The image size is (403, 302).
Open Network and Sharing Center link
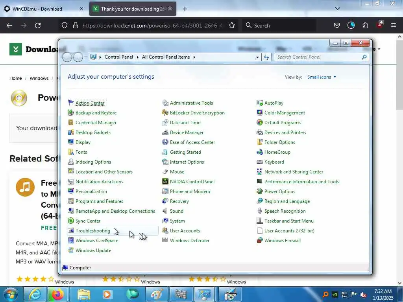(294, 172)
